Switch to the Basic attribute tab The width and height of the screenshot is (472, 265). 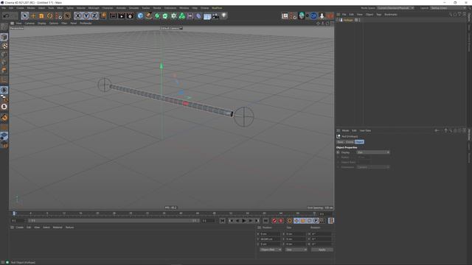tap(340, 142)
